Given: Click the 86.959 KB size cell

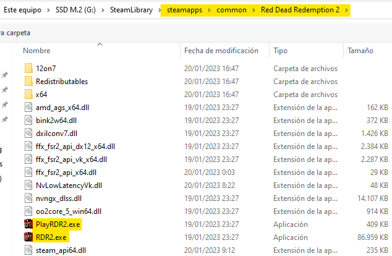Looking at the screenshot, I should click(372, 237).
